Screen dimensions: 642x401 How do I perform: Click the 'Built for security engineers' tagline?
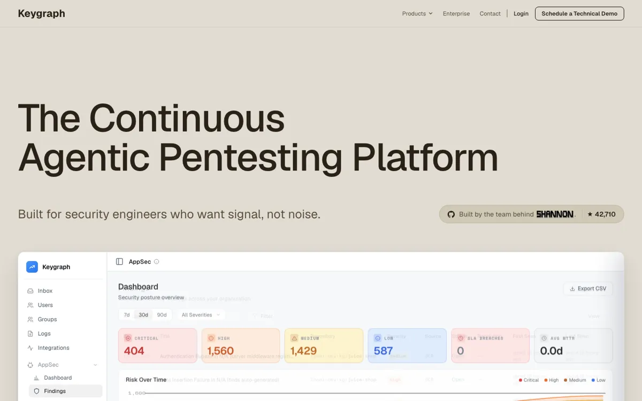(x=169, y=214)
